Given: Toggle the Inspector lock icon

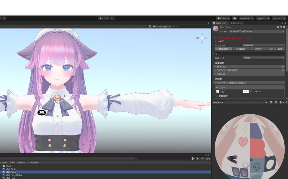Looking at the screenshot, I should tap(282, 23).
